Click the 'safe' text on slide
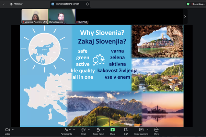This screenshot has width=206, height=137. pyautogui.click(x=83, y=51)
